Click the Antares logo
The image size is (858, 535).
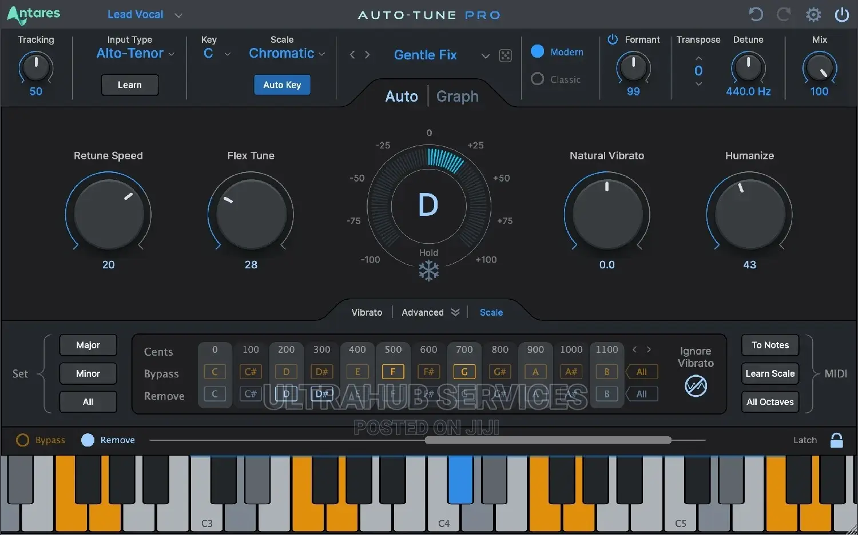click(34, 14)
